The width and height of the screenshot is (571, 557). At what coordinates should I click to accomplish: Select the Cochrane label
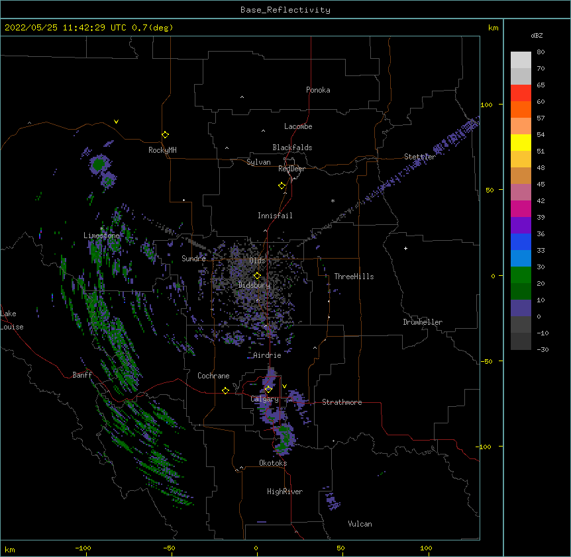(213, 376)
